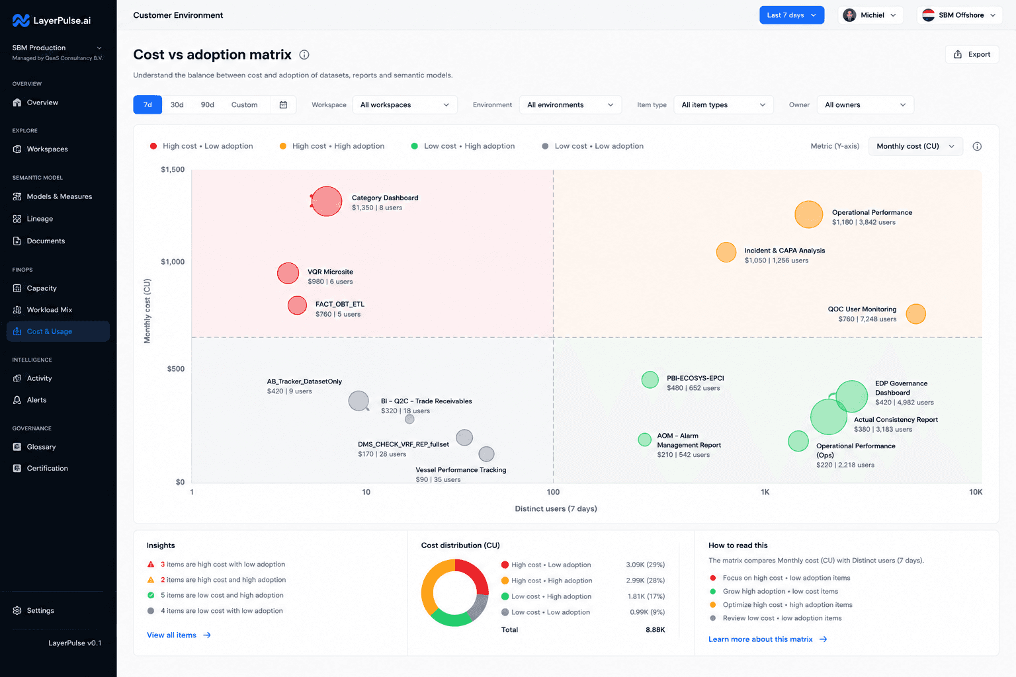The height and width of the screenshot is (677, 1016).
Task: Open the SBM Offshore tenant dropdown
Action: click(x=960, y=15)
